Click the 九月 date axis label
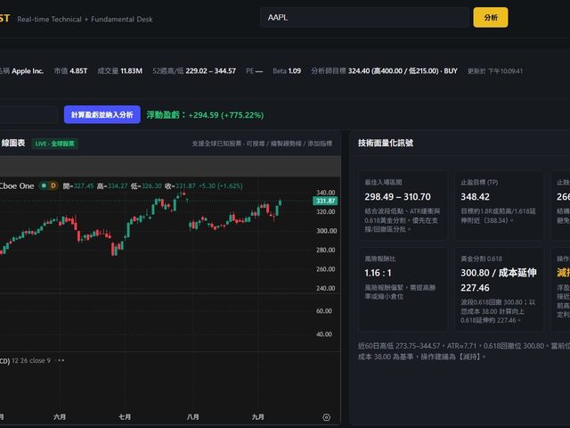 coord(257,416)
